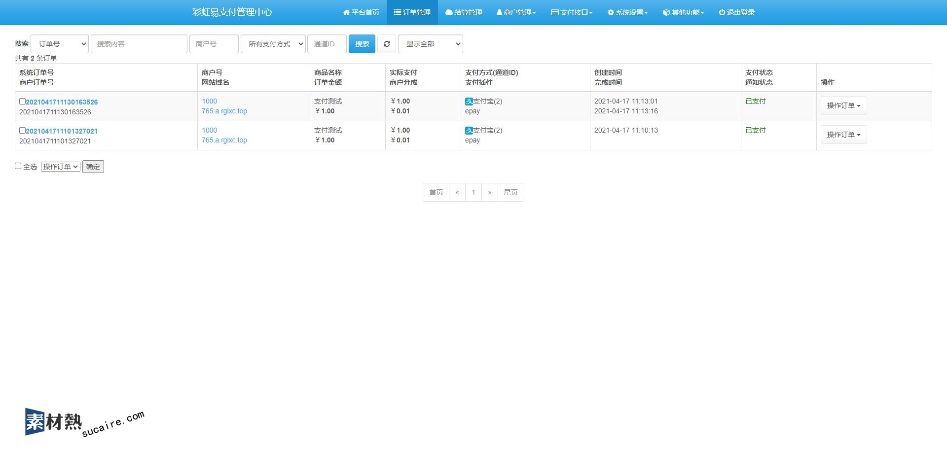Open order link 2021041711130163526
947x451 pixels.
tap(62, 102)
